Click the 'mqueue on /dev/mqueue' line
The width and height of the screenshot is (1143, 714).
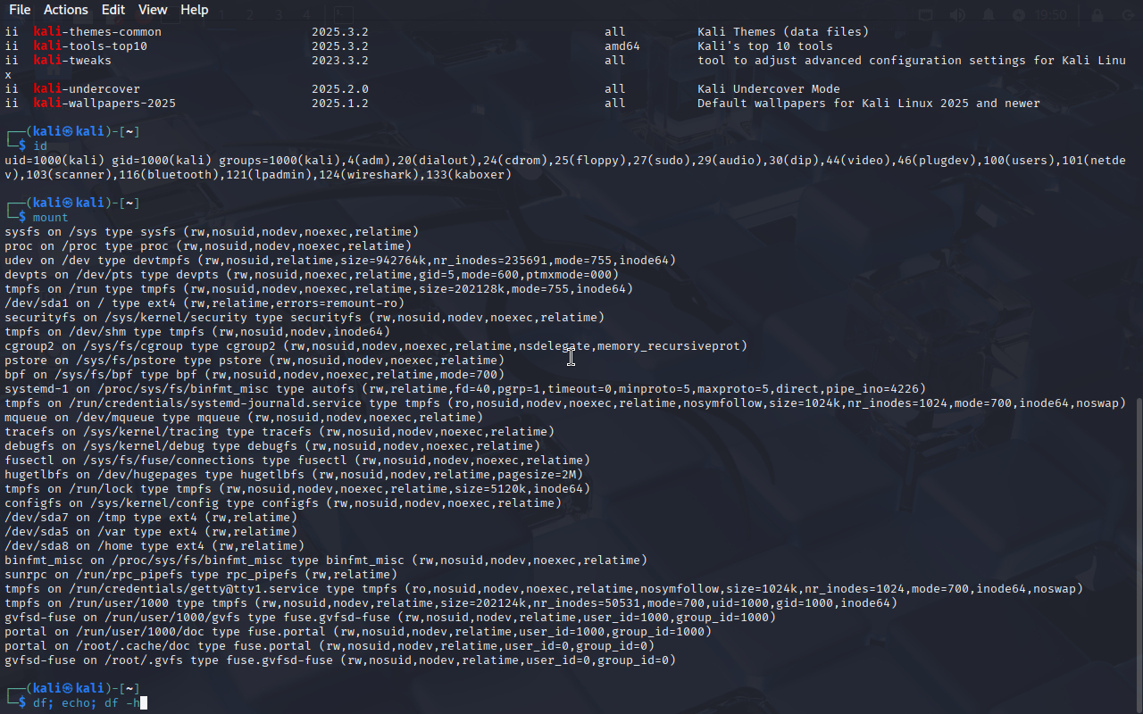tap(244, 418)
